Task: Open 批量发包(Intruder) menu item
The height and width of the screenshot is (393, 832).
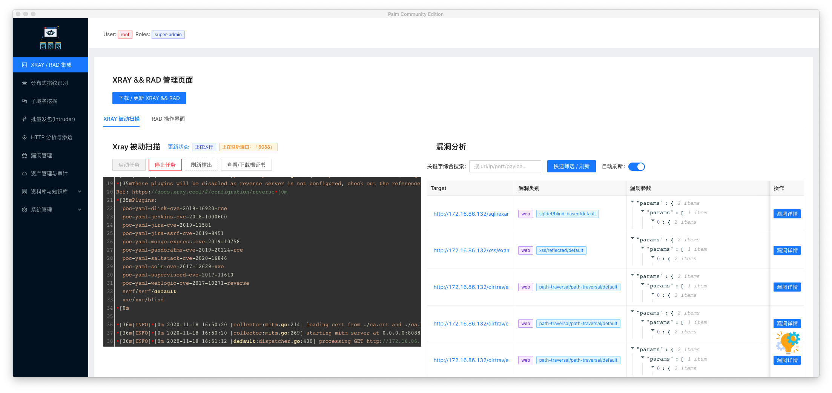Action: click(51, 119)
